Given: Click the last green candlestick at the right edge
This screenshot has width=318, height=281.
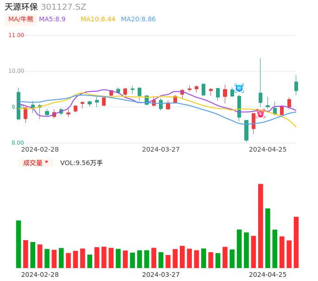Looking at the screenshot, I should [296, 86].
